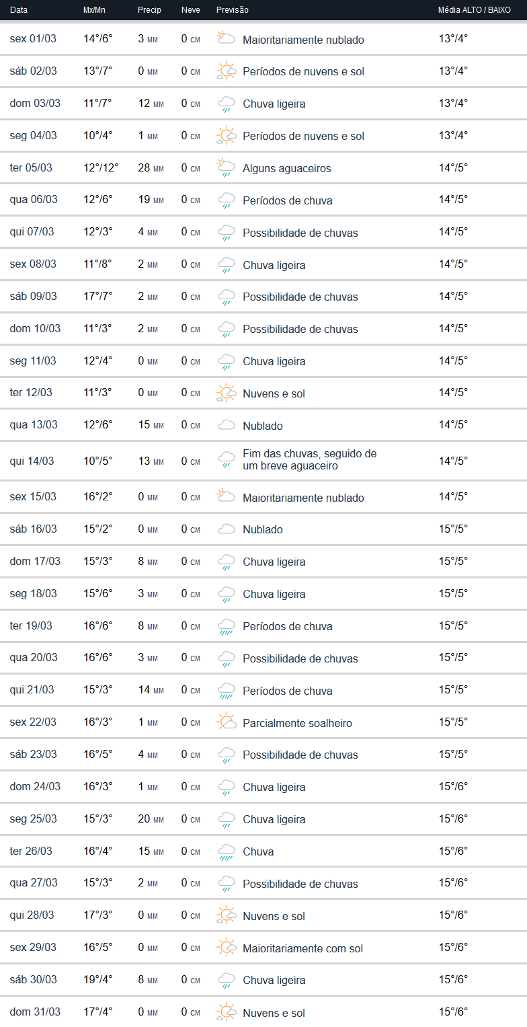Click the 28 mm precipitation value
This screenshot has height=1027, width=527.
pos(151,167)
